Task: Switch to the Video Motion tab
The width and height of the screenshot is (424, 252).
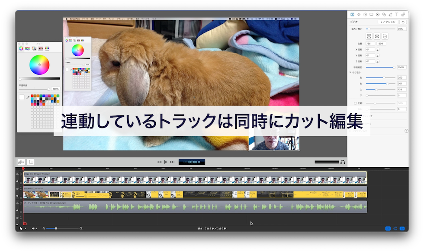Action: (365, 14)
